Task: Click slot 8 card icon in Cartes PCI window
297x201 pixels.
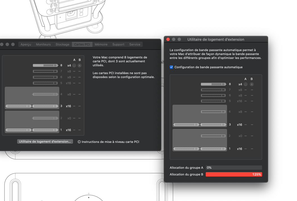Action: [46, 65]
